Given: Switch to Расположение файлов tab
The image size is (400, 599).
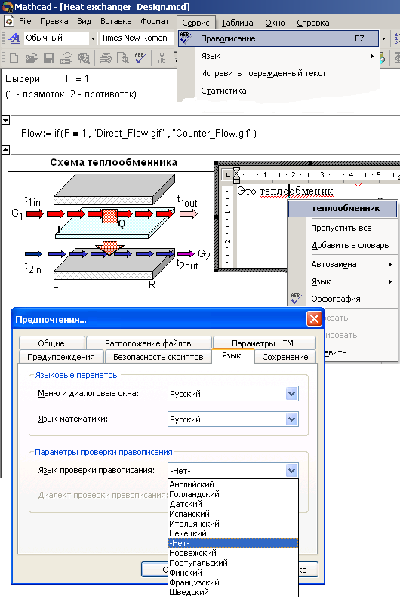Looking at the screenshot, I should tap(148, 343).
